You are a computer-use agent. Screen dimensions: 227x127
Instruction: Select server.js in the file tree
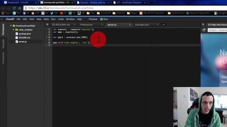click(23, 42)
